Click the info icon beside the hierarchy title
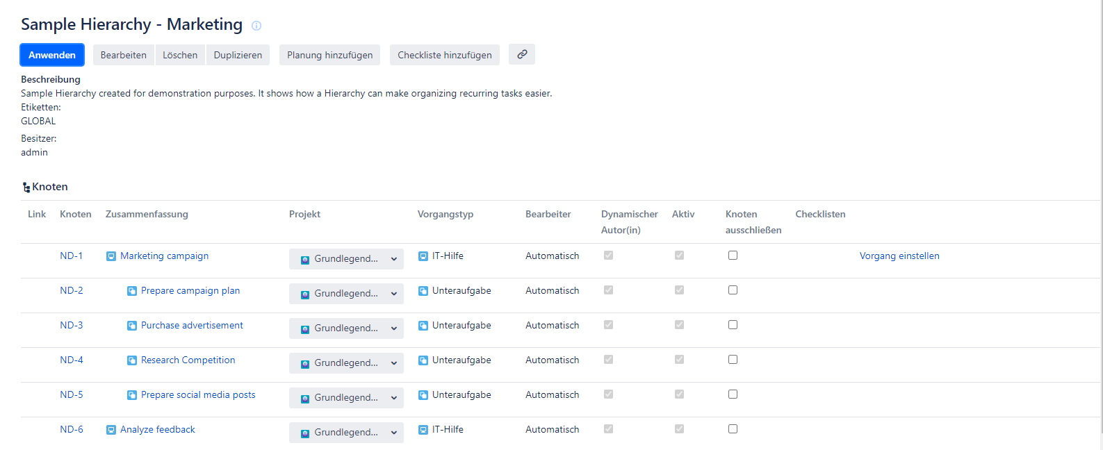This screenshot has height=450, width=1103. 256,26
